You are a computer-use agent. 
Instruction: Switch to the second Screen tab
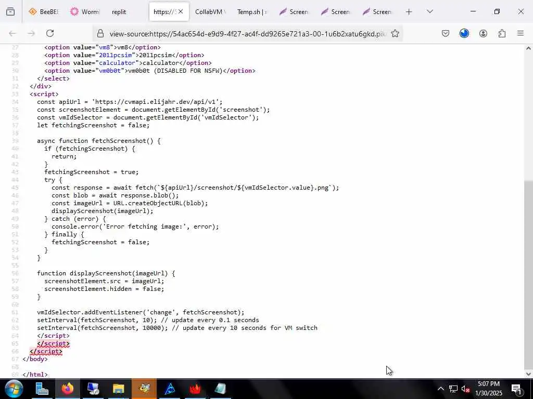(x=335, y=12)
